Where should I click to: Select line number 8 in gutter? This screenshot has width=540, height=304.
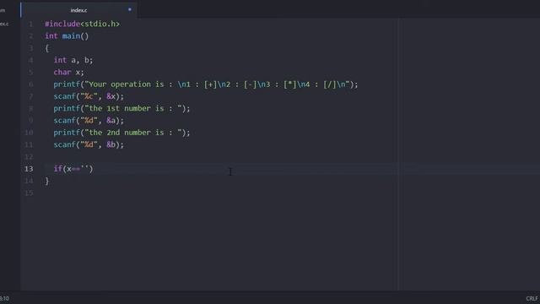click(30, 108)
